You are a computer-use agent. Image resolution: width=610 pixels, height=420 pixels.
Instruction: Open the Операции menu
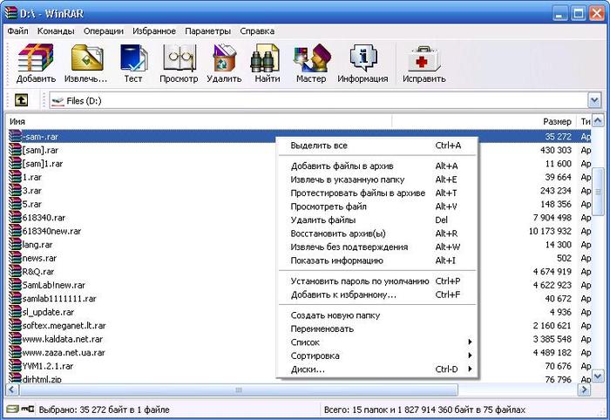104,31
